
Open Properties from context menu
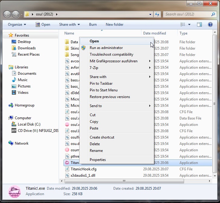coord(117,160)
